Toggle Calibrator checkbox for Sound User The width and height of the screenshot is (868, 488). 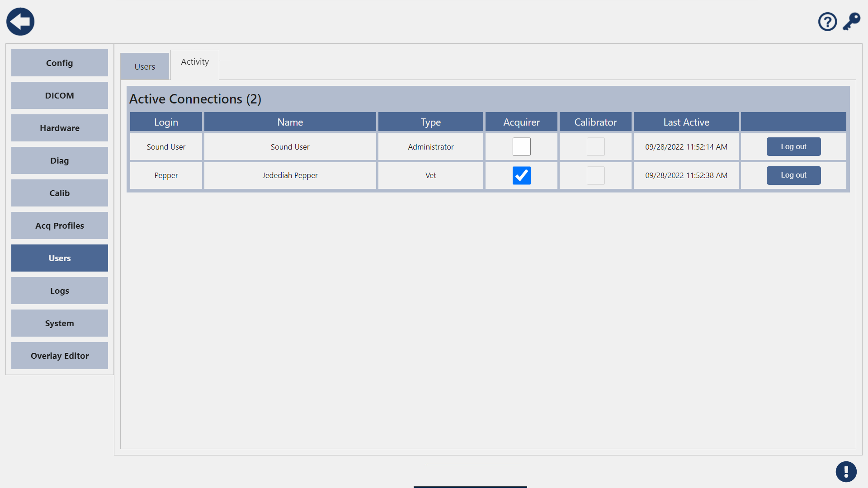pyautogui.click(x=595, y=147)
